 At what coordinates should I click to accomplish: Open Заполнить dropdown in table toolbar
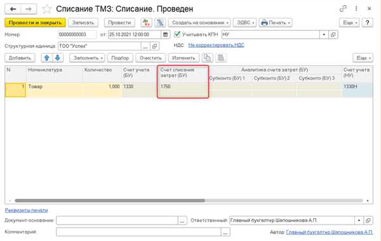(x=87, y=58)
